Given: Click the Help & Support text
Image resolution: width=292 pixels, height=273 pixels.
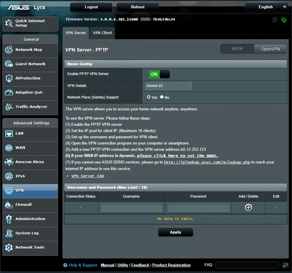Looking at the screenshot, I should click(83, 265).
